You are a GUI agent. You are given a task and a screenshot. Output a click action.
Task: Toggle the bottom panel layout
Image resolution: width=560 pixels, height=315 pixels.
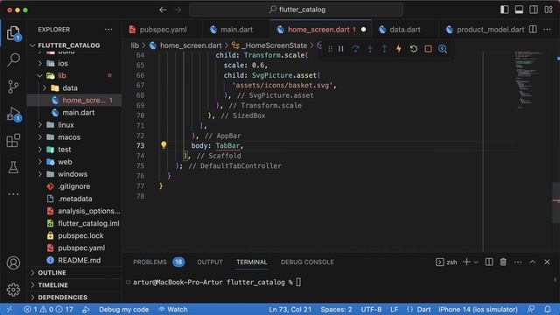point(519,10)
